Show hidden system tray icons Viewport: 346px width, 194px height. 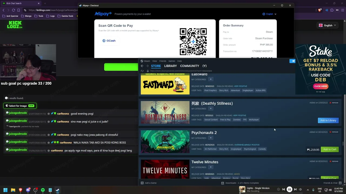(308, 190)
